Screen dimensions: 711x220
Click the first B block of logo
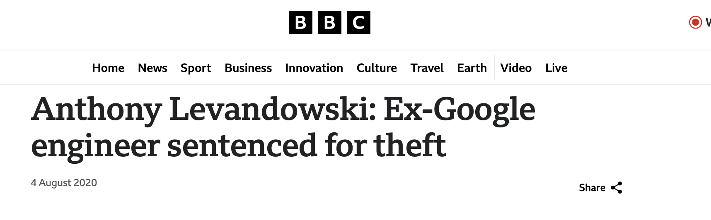coord(301,22)
